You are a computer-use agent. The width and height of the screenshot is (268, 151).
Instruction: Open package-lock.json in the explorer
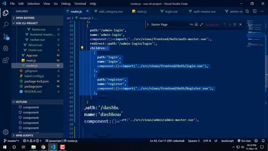point(36,81)
